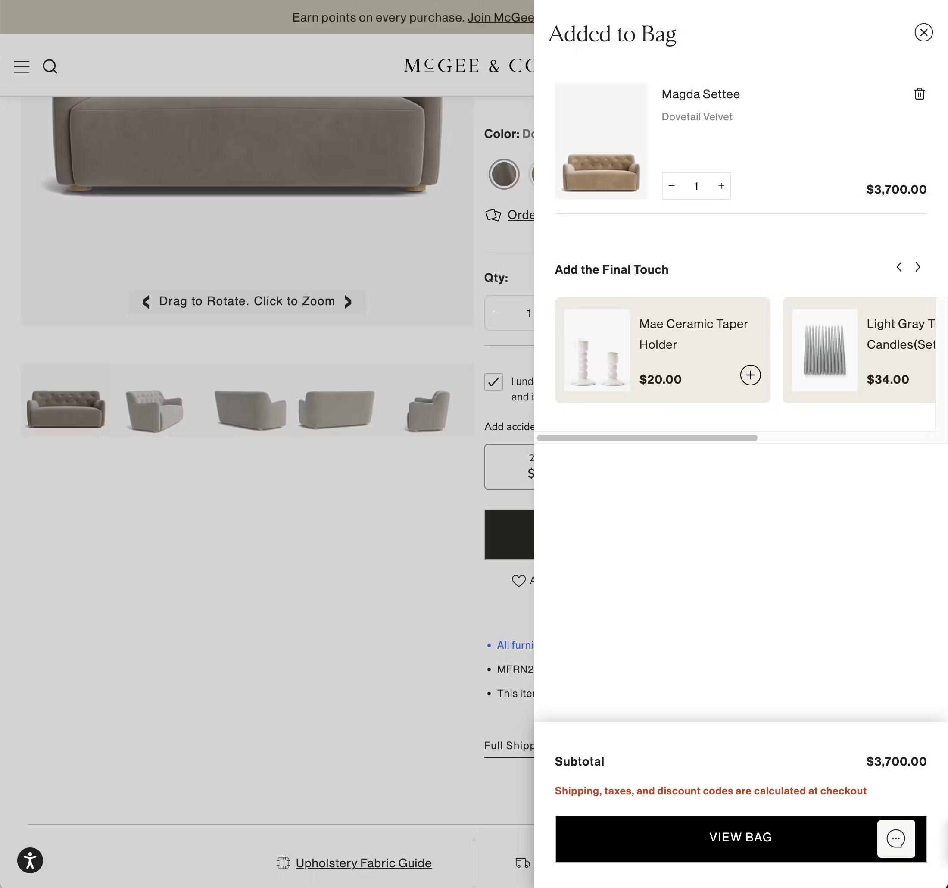The image size is (948, 888).
Task: Close the Added to Bag panel
Action: 924,32
